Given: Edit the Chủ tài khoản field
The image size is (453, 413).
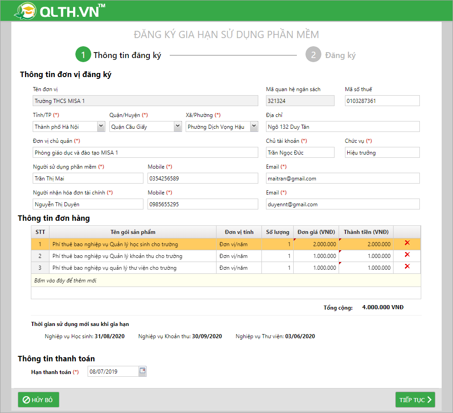Looking at the screenshot, I should tap(300, 152).
